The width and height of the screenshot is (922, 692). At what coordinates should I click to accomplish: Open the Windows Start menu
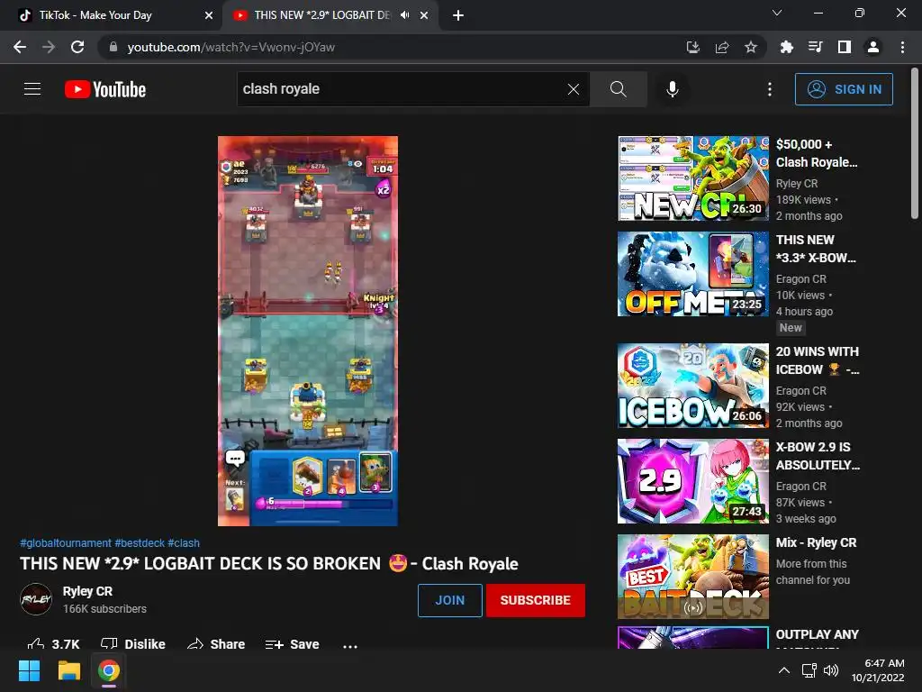click(x=29, y=670)
